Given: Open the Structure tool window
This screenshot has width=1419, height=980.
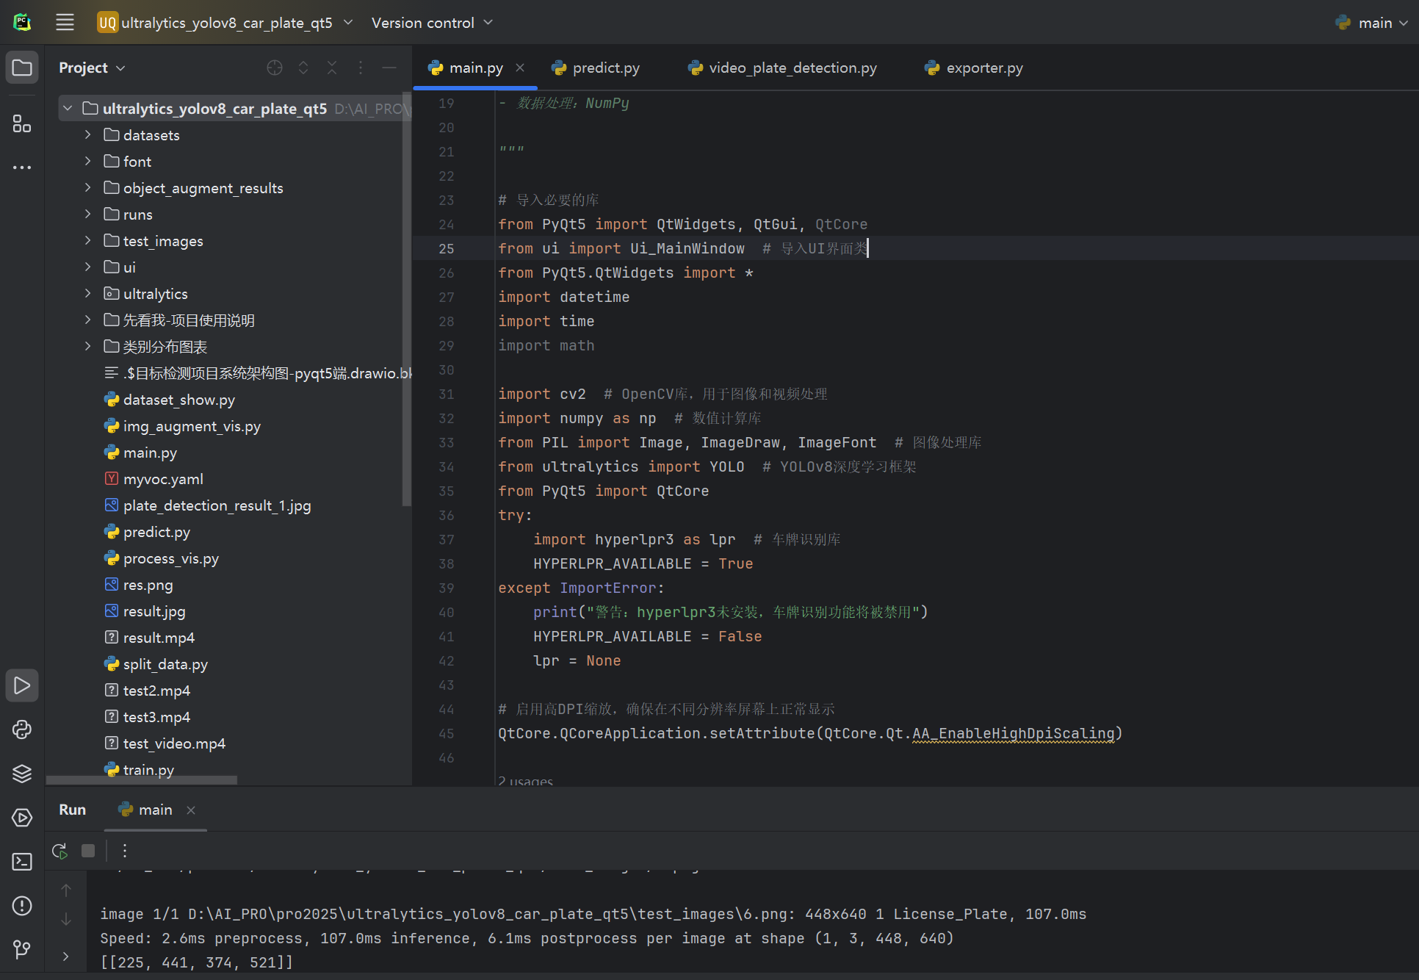Looking at the screenshot, I should pyautogui.click(x=22, y=123).
